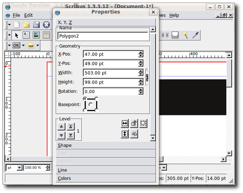
Task: Toggle the Lock object padlock icon
Action: click(x=134, y=124)
